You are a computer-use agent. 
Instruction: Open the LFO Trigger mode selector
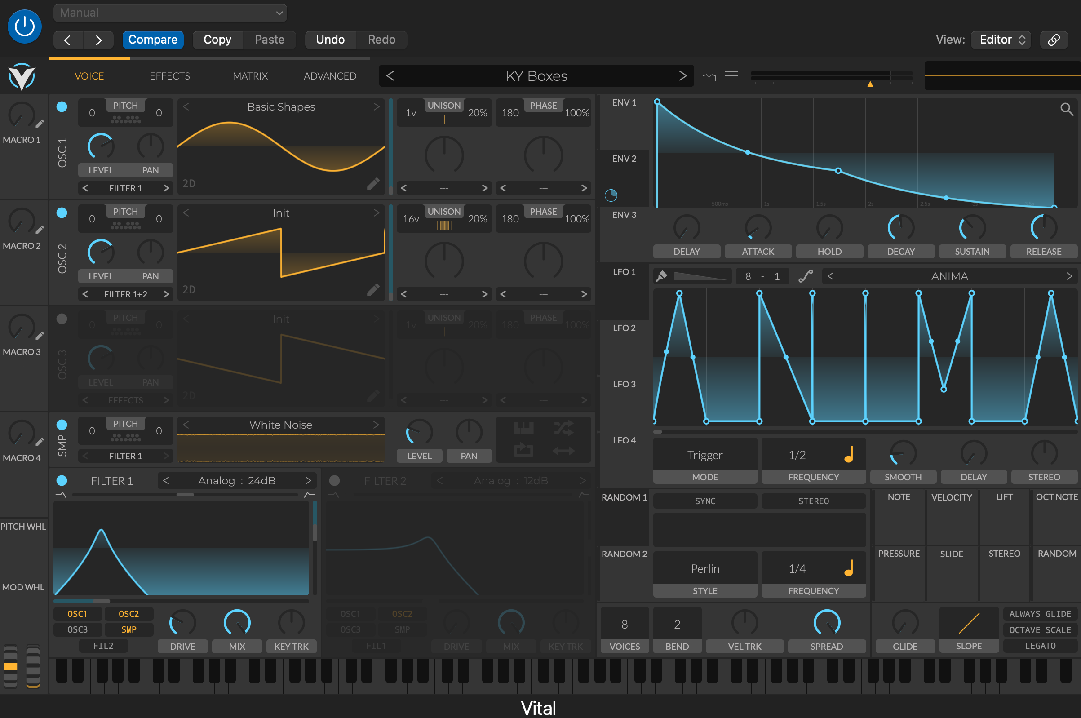704,455
